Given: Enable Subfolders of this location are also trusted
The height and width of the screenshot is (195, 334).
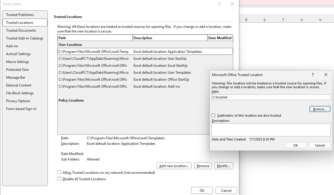Looking at the screenshot, I should pyautogui.click(x=213, y=115).
